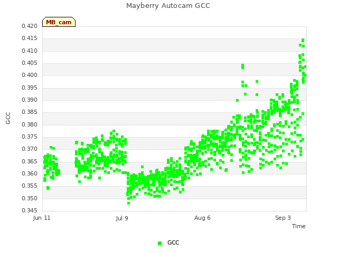The height and width of the screenshot is (253, 338).
Task: Click the 0.360 y-axis value
Action: pyautogui.click(x=30, y=173)
